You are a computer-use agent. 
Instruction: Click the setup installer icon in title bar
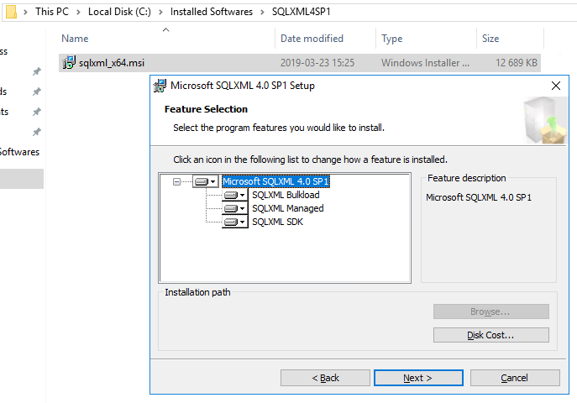tap(160, 86)
